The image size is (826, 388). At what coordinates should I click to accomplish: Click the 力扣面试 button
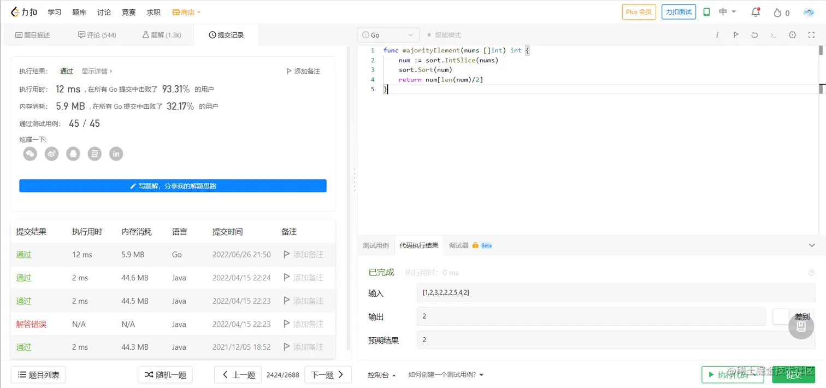678,12
